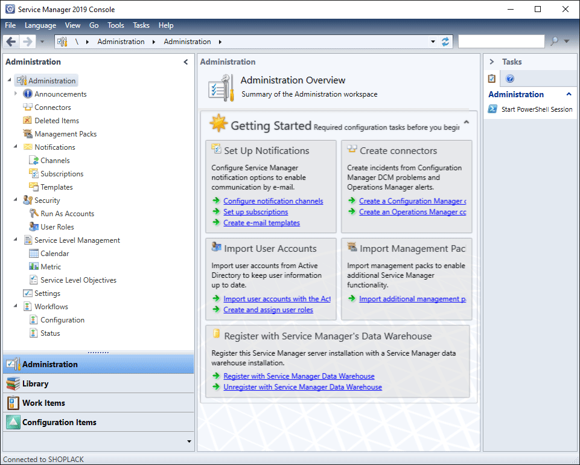Open the Tasks menu
580x465 pixels.
(x=141, y=25)
